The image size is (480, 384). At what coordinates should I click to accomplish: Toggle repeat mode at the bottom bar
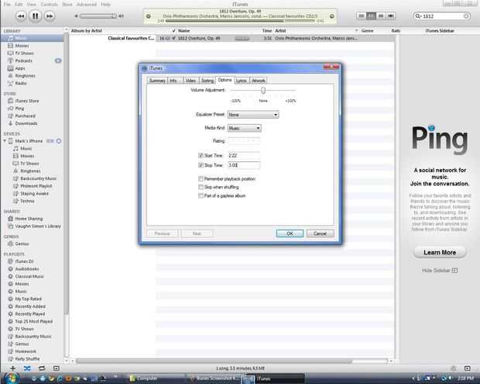[42, 368]
